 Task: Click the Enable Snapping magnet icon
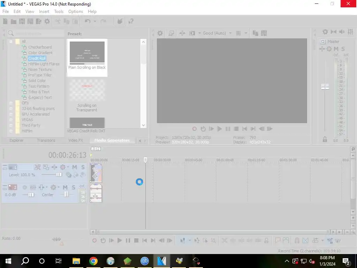click(297, 240)
